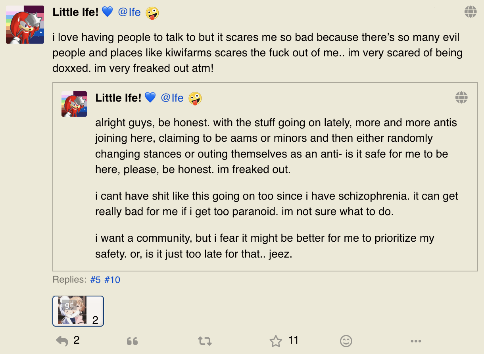The width and height of the screenshot is (484, 354).
Task: Open @Ife handle on main post
Action: click(129, 12)
